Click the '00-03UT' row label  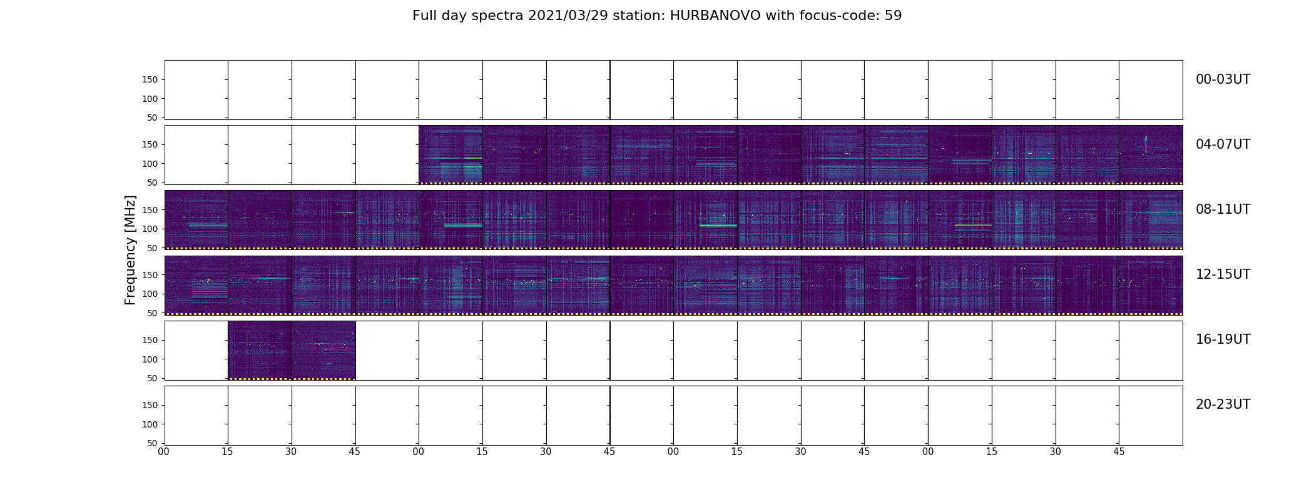(1223, 79)
